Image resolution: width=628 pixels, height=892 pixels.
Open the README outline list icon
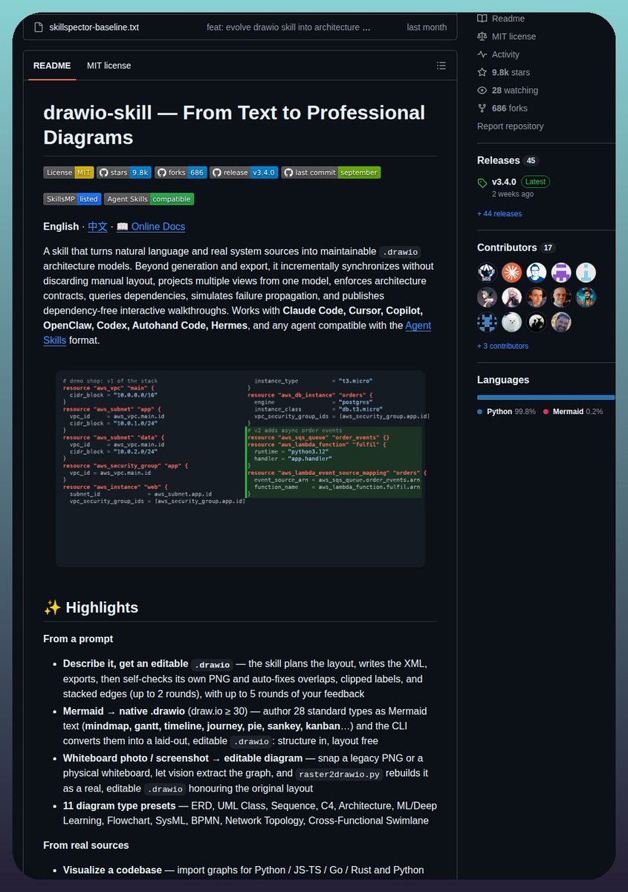[x=441, y=65]
